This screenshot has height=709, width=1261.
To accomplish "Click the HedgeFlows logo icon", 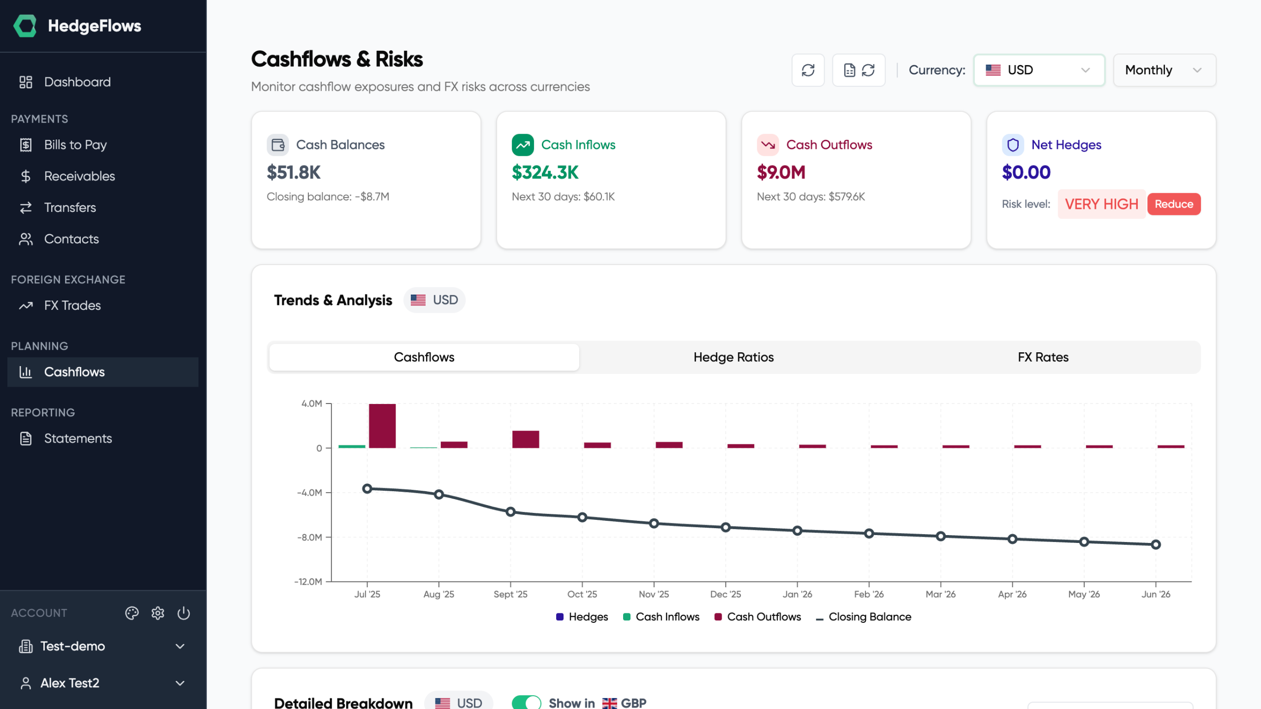I will click(25, 26).
